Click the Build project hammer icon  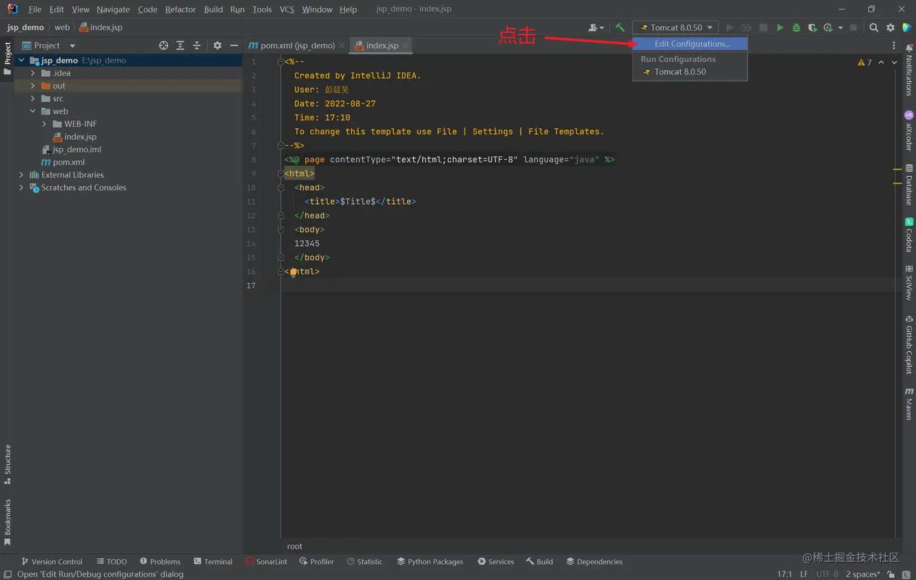[x=620, y=27]
